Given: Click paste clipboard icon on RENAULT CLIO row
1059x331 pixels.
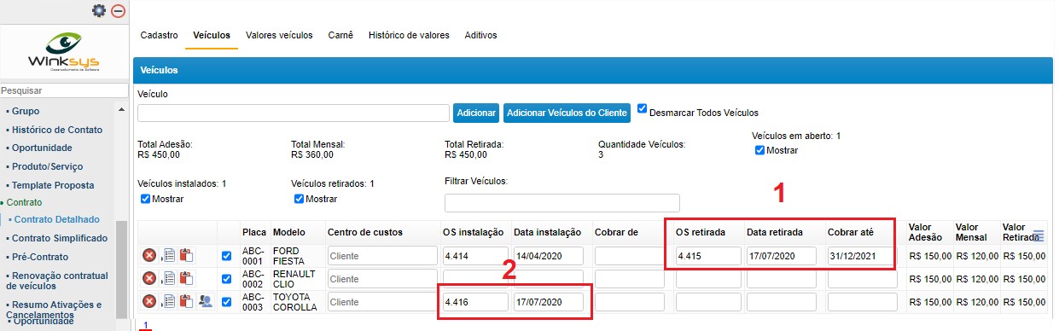Looking at the screenshot, I should point(186,278).
